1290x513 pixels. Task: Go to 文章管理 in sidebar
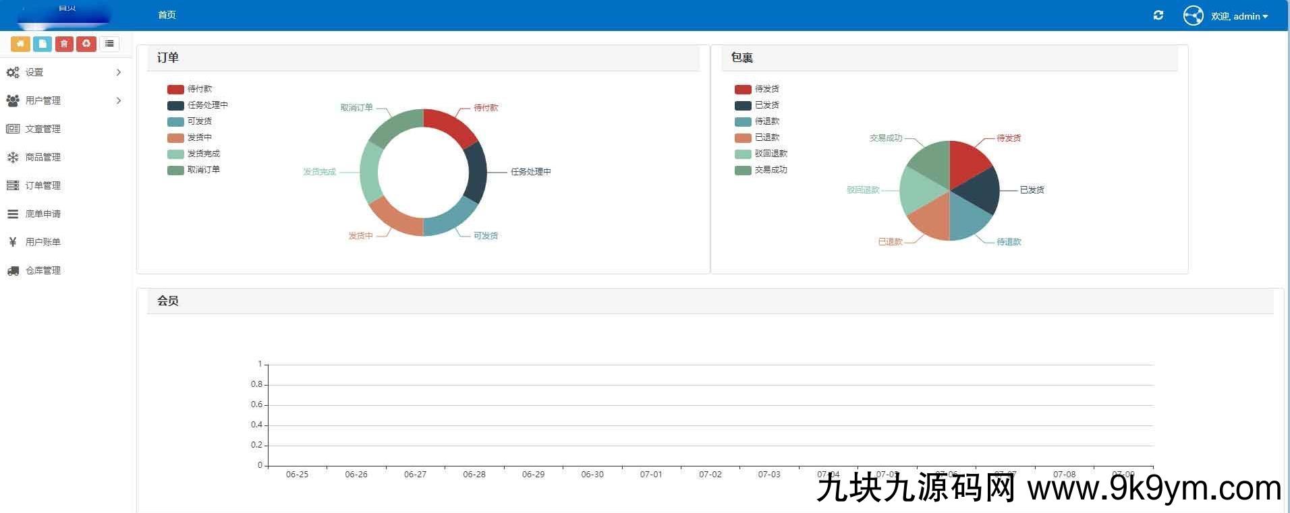tap(43, 129)
